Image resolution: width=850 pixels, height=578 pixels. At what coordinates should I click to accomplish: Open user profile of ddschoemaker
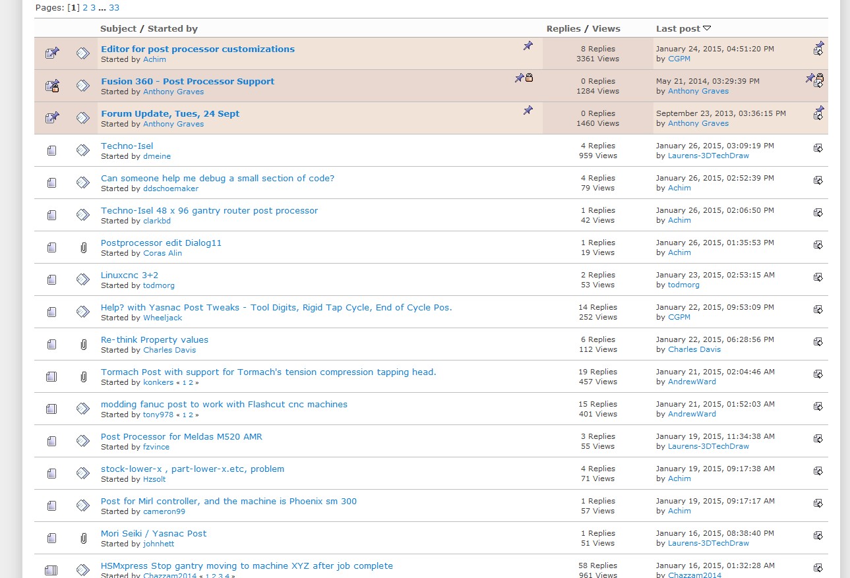[x=170, y=188]
